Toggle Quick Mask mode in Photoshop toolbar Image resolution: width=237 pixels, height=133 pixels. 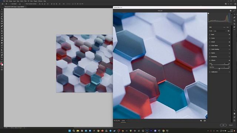[2, 67]
